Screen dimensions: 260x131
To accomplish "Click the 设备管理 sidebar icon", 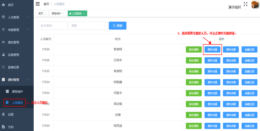I will point(3,55).
